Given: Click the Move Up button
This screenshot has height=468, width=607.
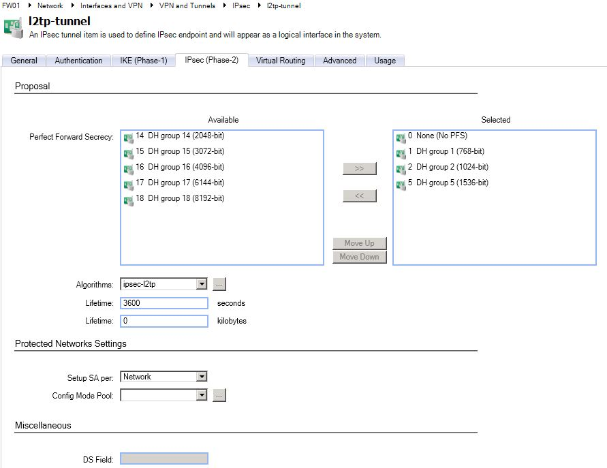Looking at the screenshot, I should click(359, 243).
